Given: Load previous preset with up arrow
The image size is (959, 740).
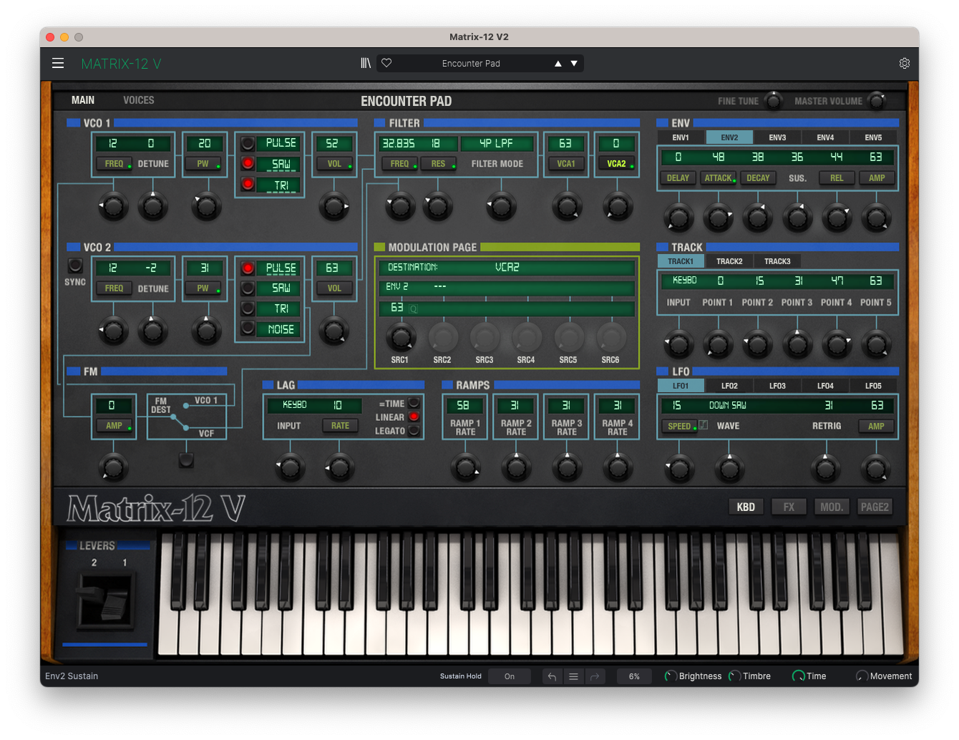Looking at the screenshot, I should [x=558, y=64].
